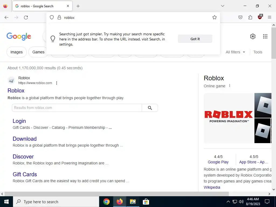Close the roblox Google Search tab
Screen dimensions: 276x207
(68, 6)
